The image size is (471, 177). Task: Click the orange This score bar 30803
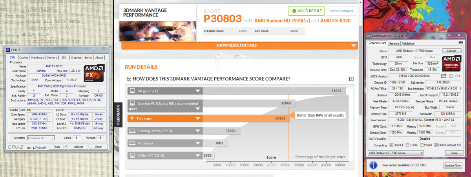tap(246, 118)
